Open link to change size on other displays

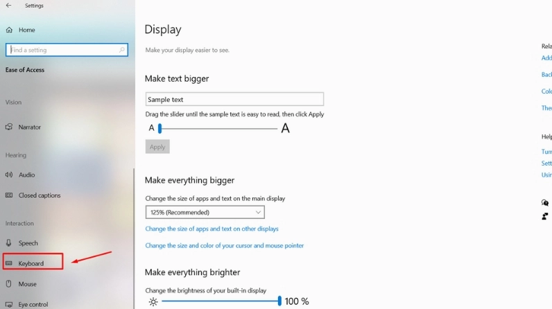click(x=212, y=229)
